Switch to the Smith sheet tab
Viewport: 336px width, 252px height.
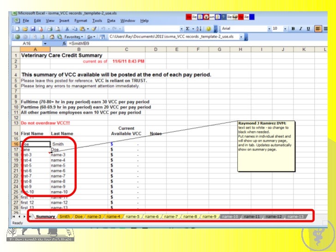pos(65,216)
